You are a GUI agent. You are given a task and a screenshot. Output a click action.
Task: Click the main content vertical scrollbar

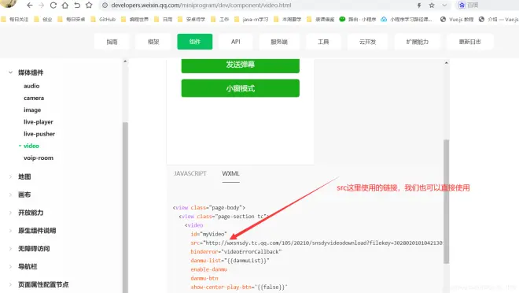(x=446, y=202)
